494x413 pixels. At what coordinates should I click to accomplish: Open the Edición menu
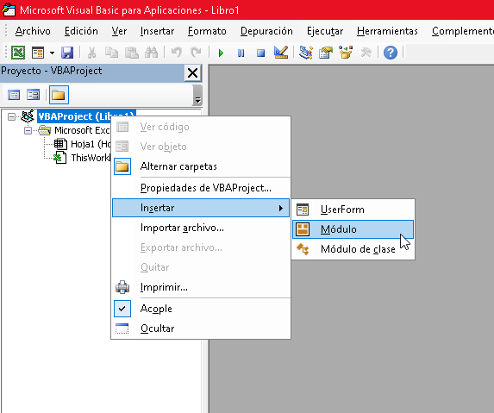point(81,31)
